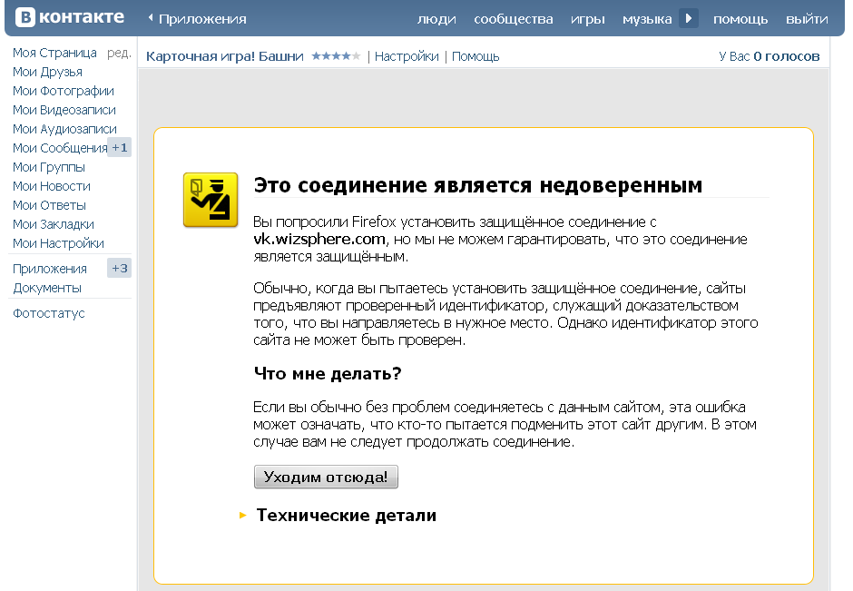This screenshot has height=591, width=853.
Task: Click the yellow untrusted connection warning icon
Action: pyautogui.click(x=211, y=200)
